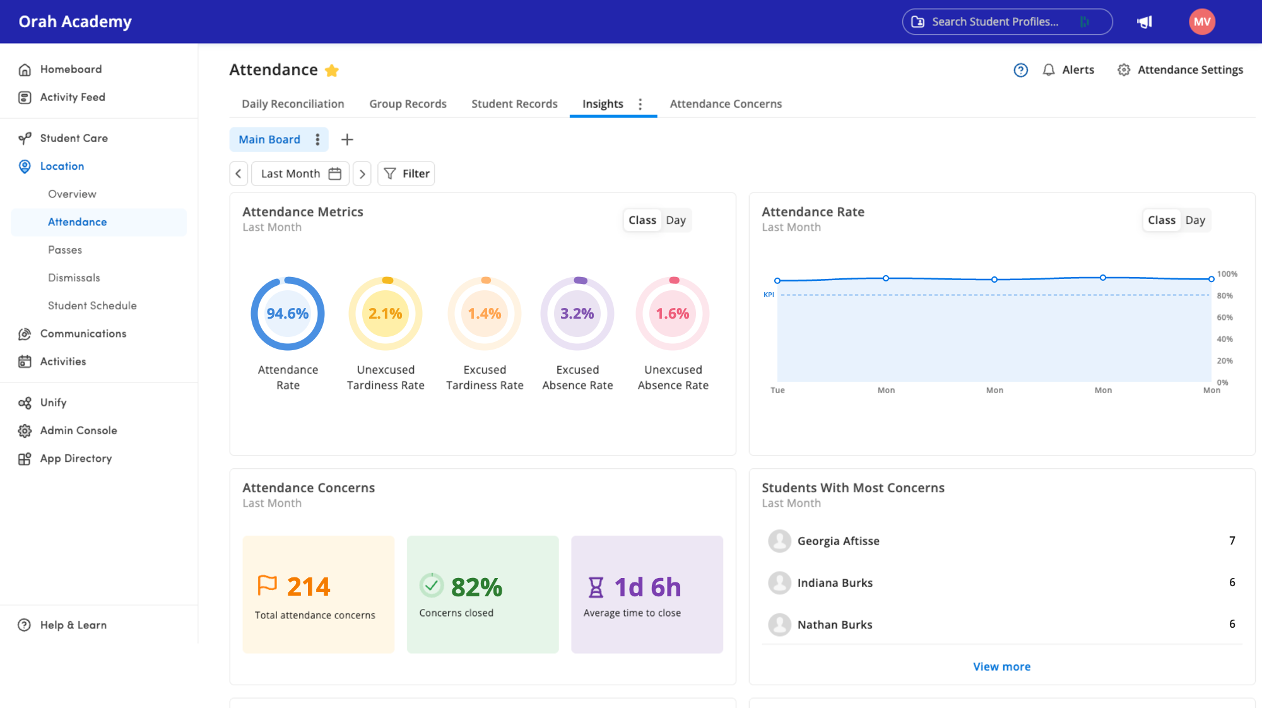
Task: Select the Main Board tab
Action: pyautogui.click(x=269, y=139)
